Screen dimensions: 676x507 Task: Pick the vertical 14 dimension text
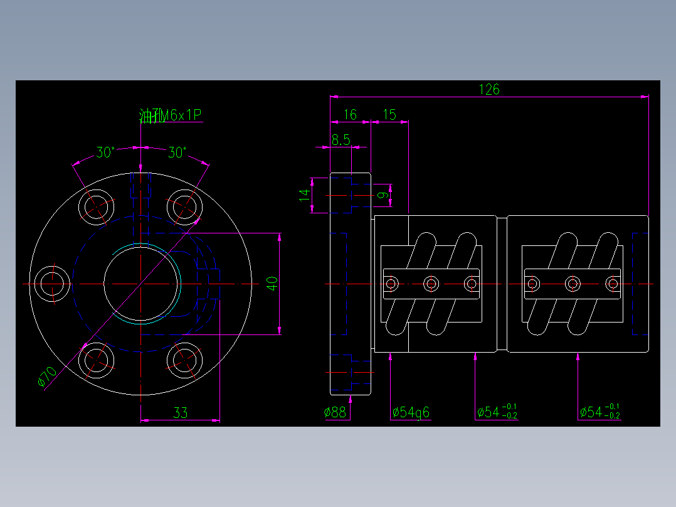(304, 195)
